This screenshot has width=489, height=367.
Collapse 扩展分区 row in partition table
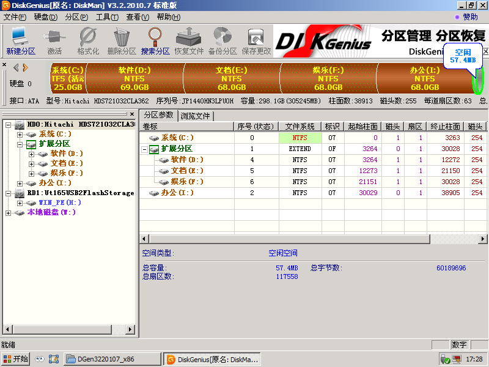point(144,149)
